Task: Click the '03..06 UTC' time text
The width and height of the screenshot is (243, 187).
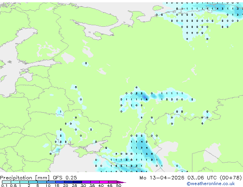Action: [202, 178]
